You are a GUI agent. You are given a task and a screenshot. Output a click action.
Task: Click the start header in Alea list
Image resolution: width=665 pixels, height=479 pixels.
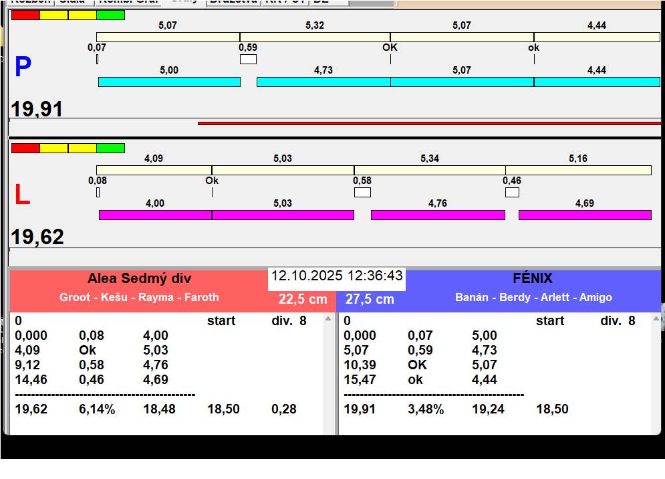pyautogui.click(x=221, y=320)
